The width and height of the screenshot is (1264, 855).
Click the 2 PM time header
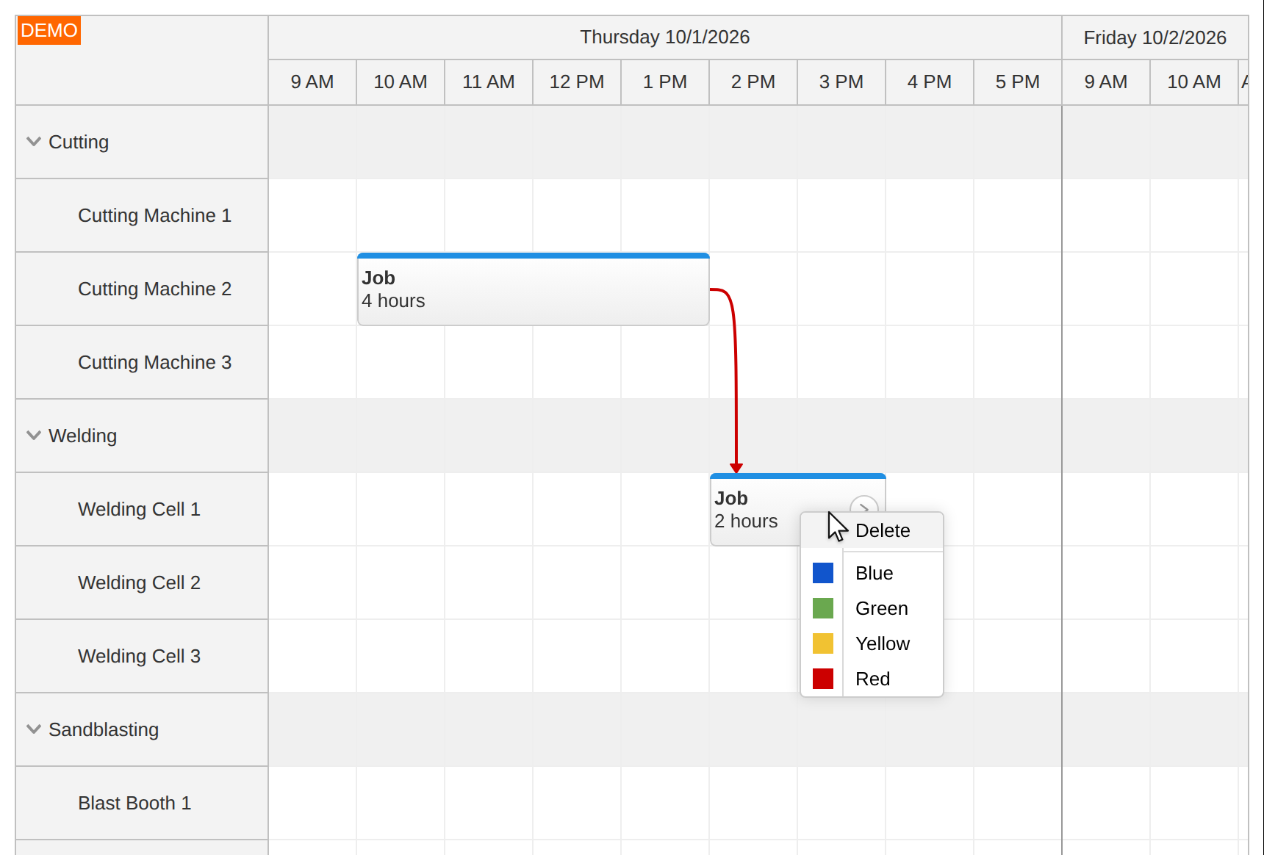tap(753, 82)
